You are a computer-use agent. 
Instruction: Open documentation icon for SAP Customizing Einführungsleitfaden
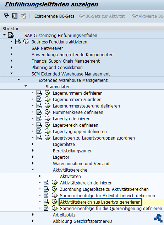pos(11,35)
